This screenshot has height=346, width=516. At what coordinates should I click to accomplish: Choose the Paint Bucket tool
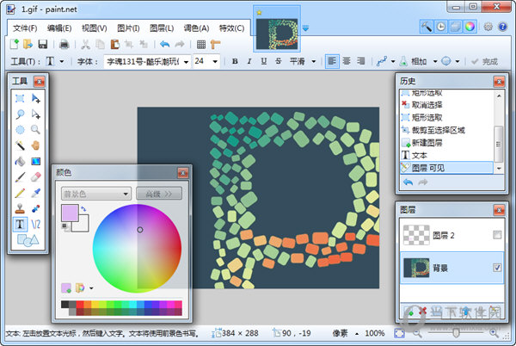[20, 160]
